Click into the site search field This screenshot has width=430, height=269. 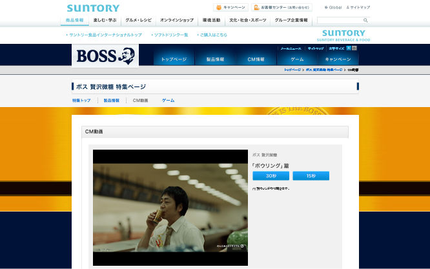tap(340, 20)
